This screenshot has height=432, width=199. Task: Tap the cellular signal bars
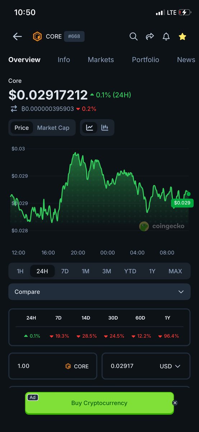(x=160, y=13)
